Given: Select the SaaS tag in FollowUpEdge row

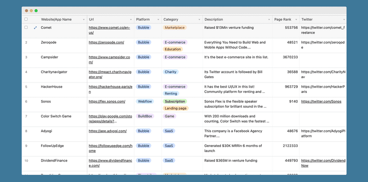Looking at the screenshot, I should [x=169, y=146].
